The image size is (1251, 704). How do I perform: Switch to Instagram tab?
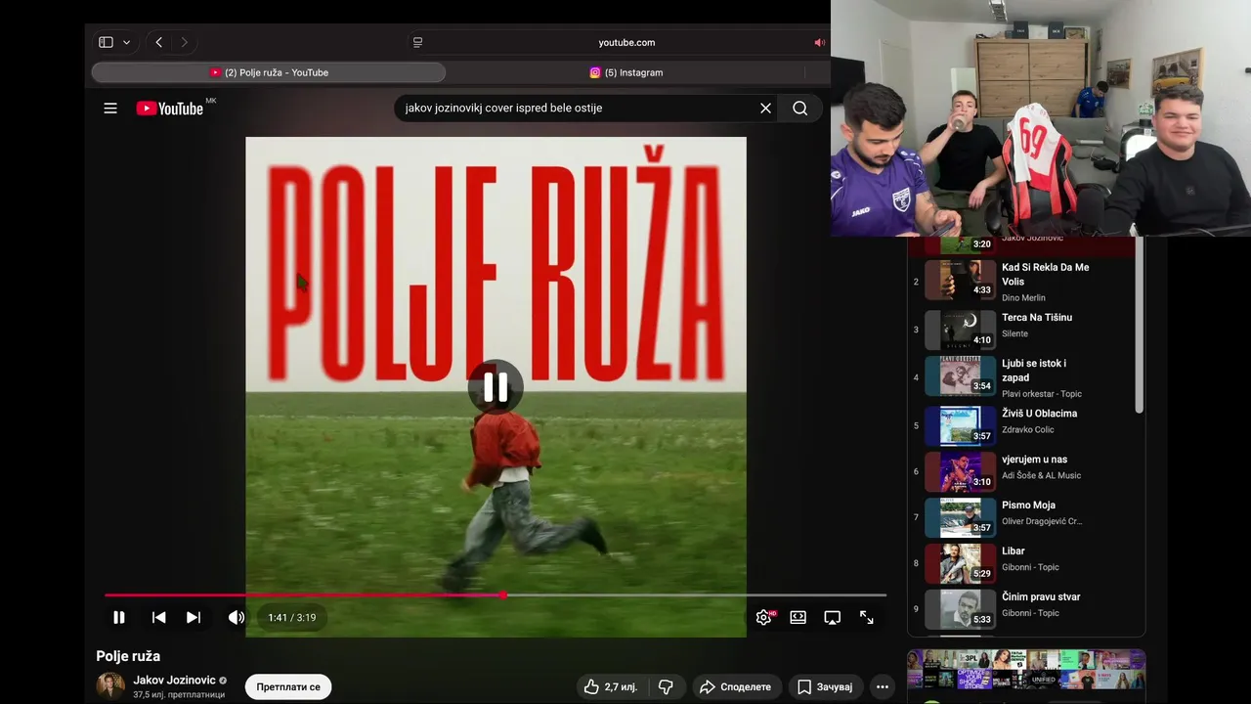625,72
